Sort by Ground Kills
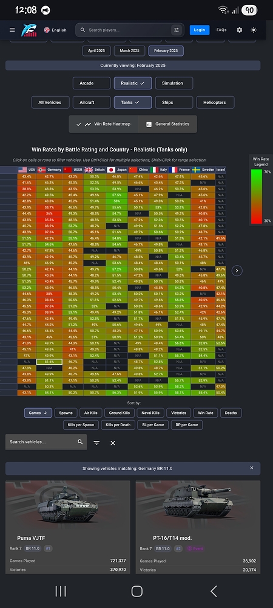The image size is (273, 608). (120, 413)
